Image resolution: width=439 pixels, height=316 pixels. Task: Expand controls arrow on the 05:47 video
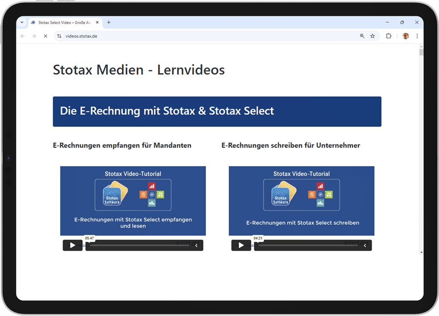point(197,245)
